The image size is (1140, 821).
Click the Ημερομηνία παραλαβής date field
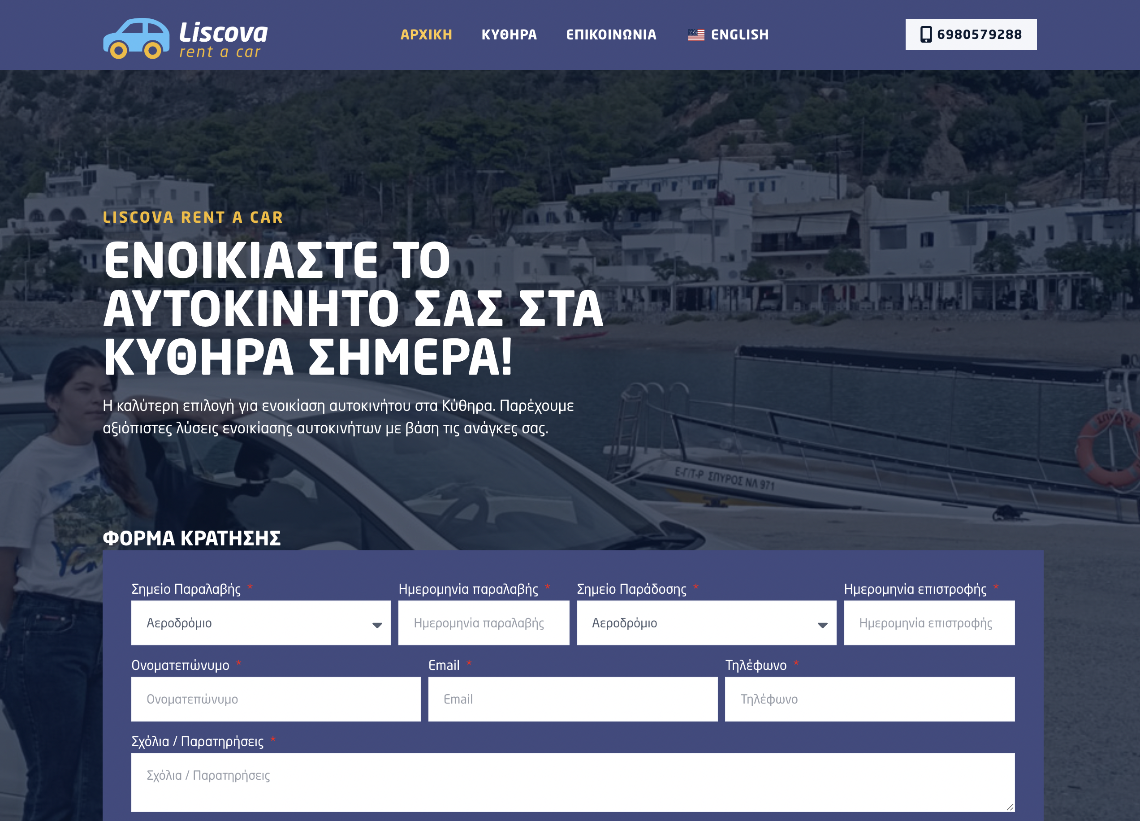pyautogui.click(x=484, y=623)
